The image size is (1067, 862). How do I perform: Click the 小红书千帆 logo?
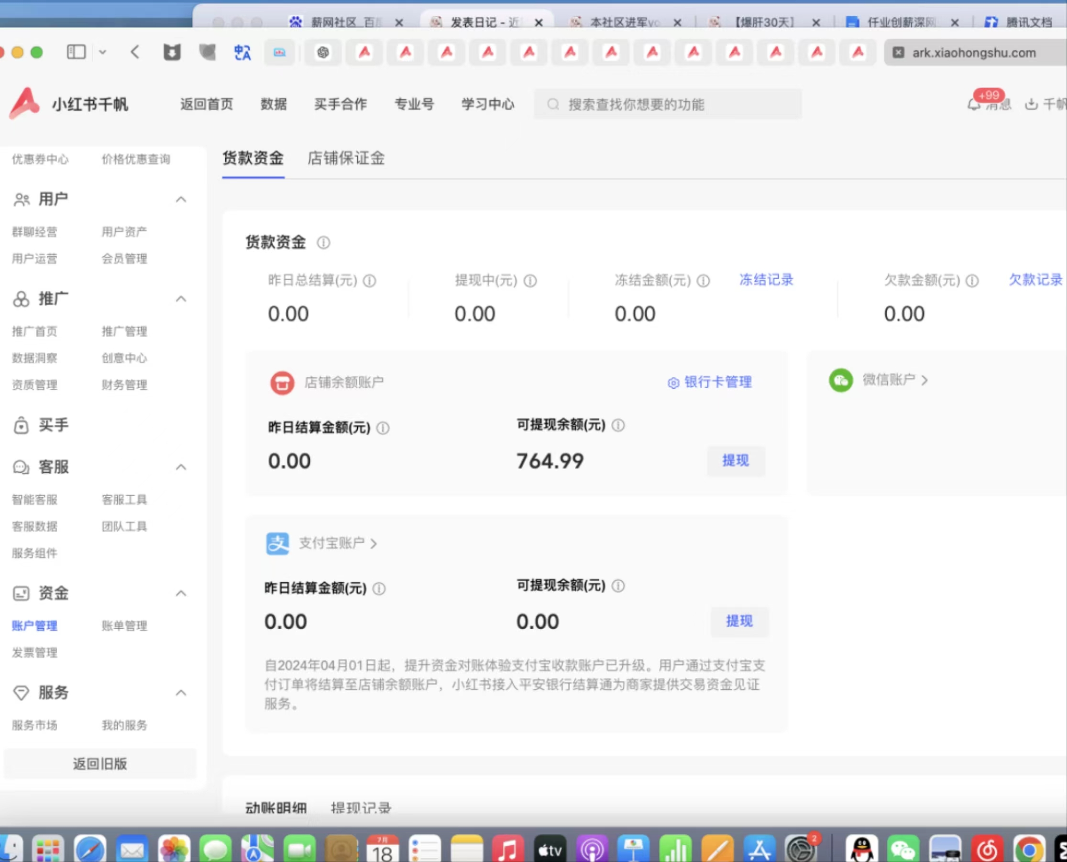pos(69,104)
